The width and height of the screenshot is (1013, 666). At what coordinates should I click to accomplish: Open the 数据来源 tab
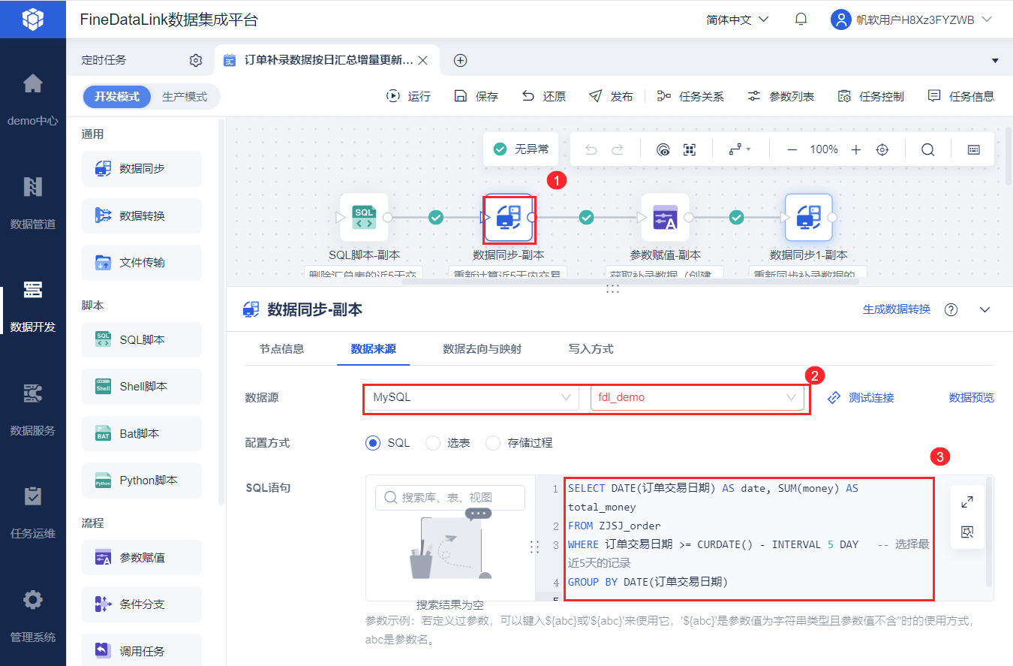[x=374, y=348]
